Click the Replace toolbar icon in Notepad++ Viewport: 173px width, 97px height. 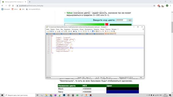coord(76,31)
